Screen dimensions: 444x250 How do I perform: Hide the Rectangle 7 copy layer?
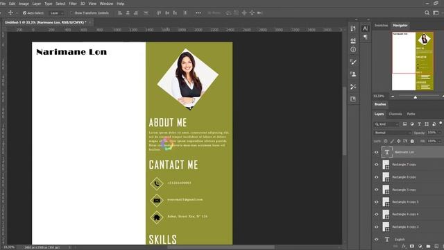tap(376, 165)
